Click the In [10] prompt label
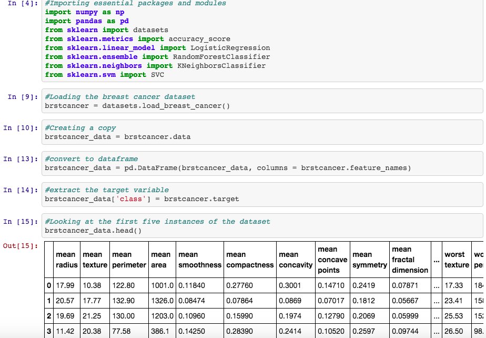 [x=21, y=128]
